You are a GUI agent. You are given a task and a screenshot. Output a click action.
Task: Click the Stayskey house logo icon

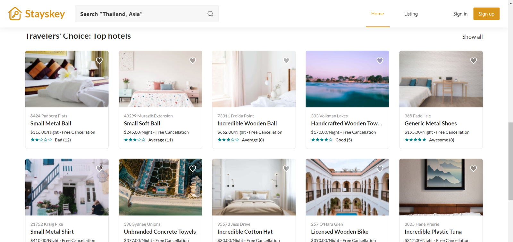pos(15,14)
